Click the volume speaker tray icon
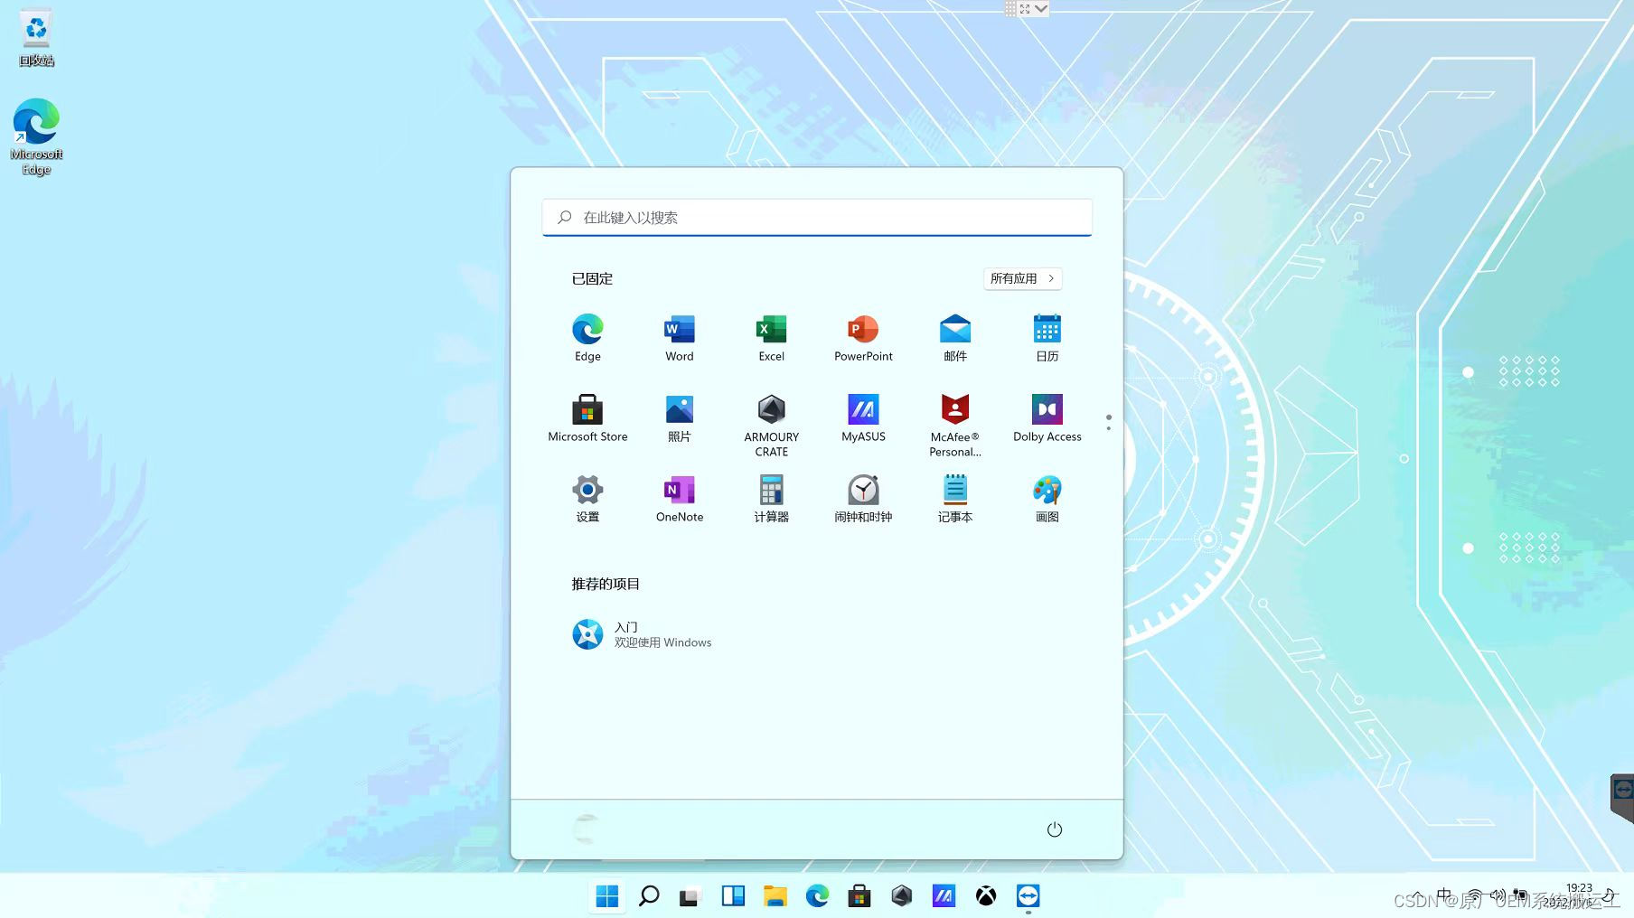1634x918 pixels. click(x=1498, y=895)
